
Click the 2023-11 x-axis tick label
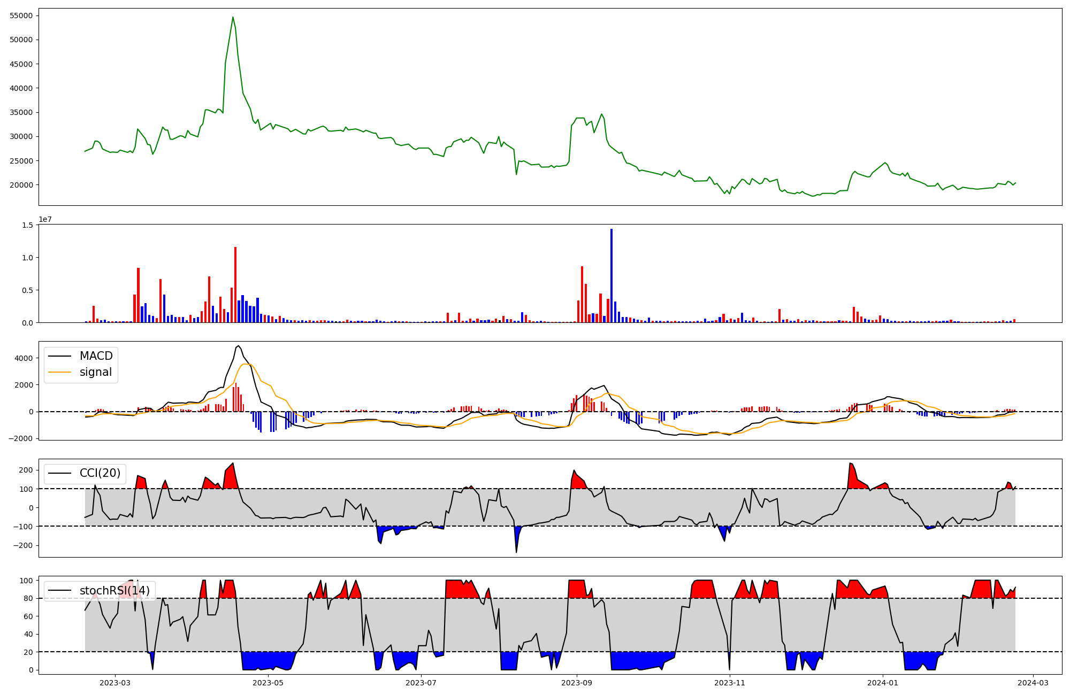click(730, 683)
